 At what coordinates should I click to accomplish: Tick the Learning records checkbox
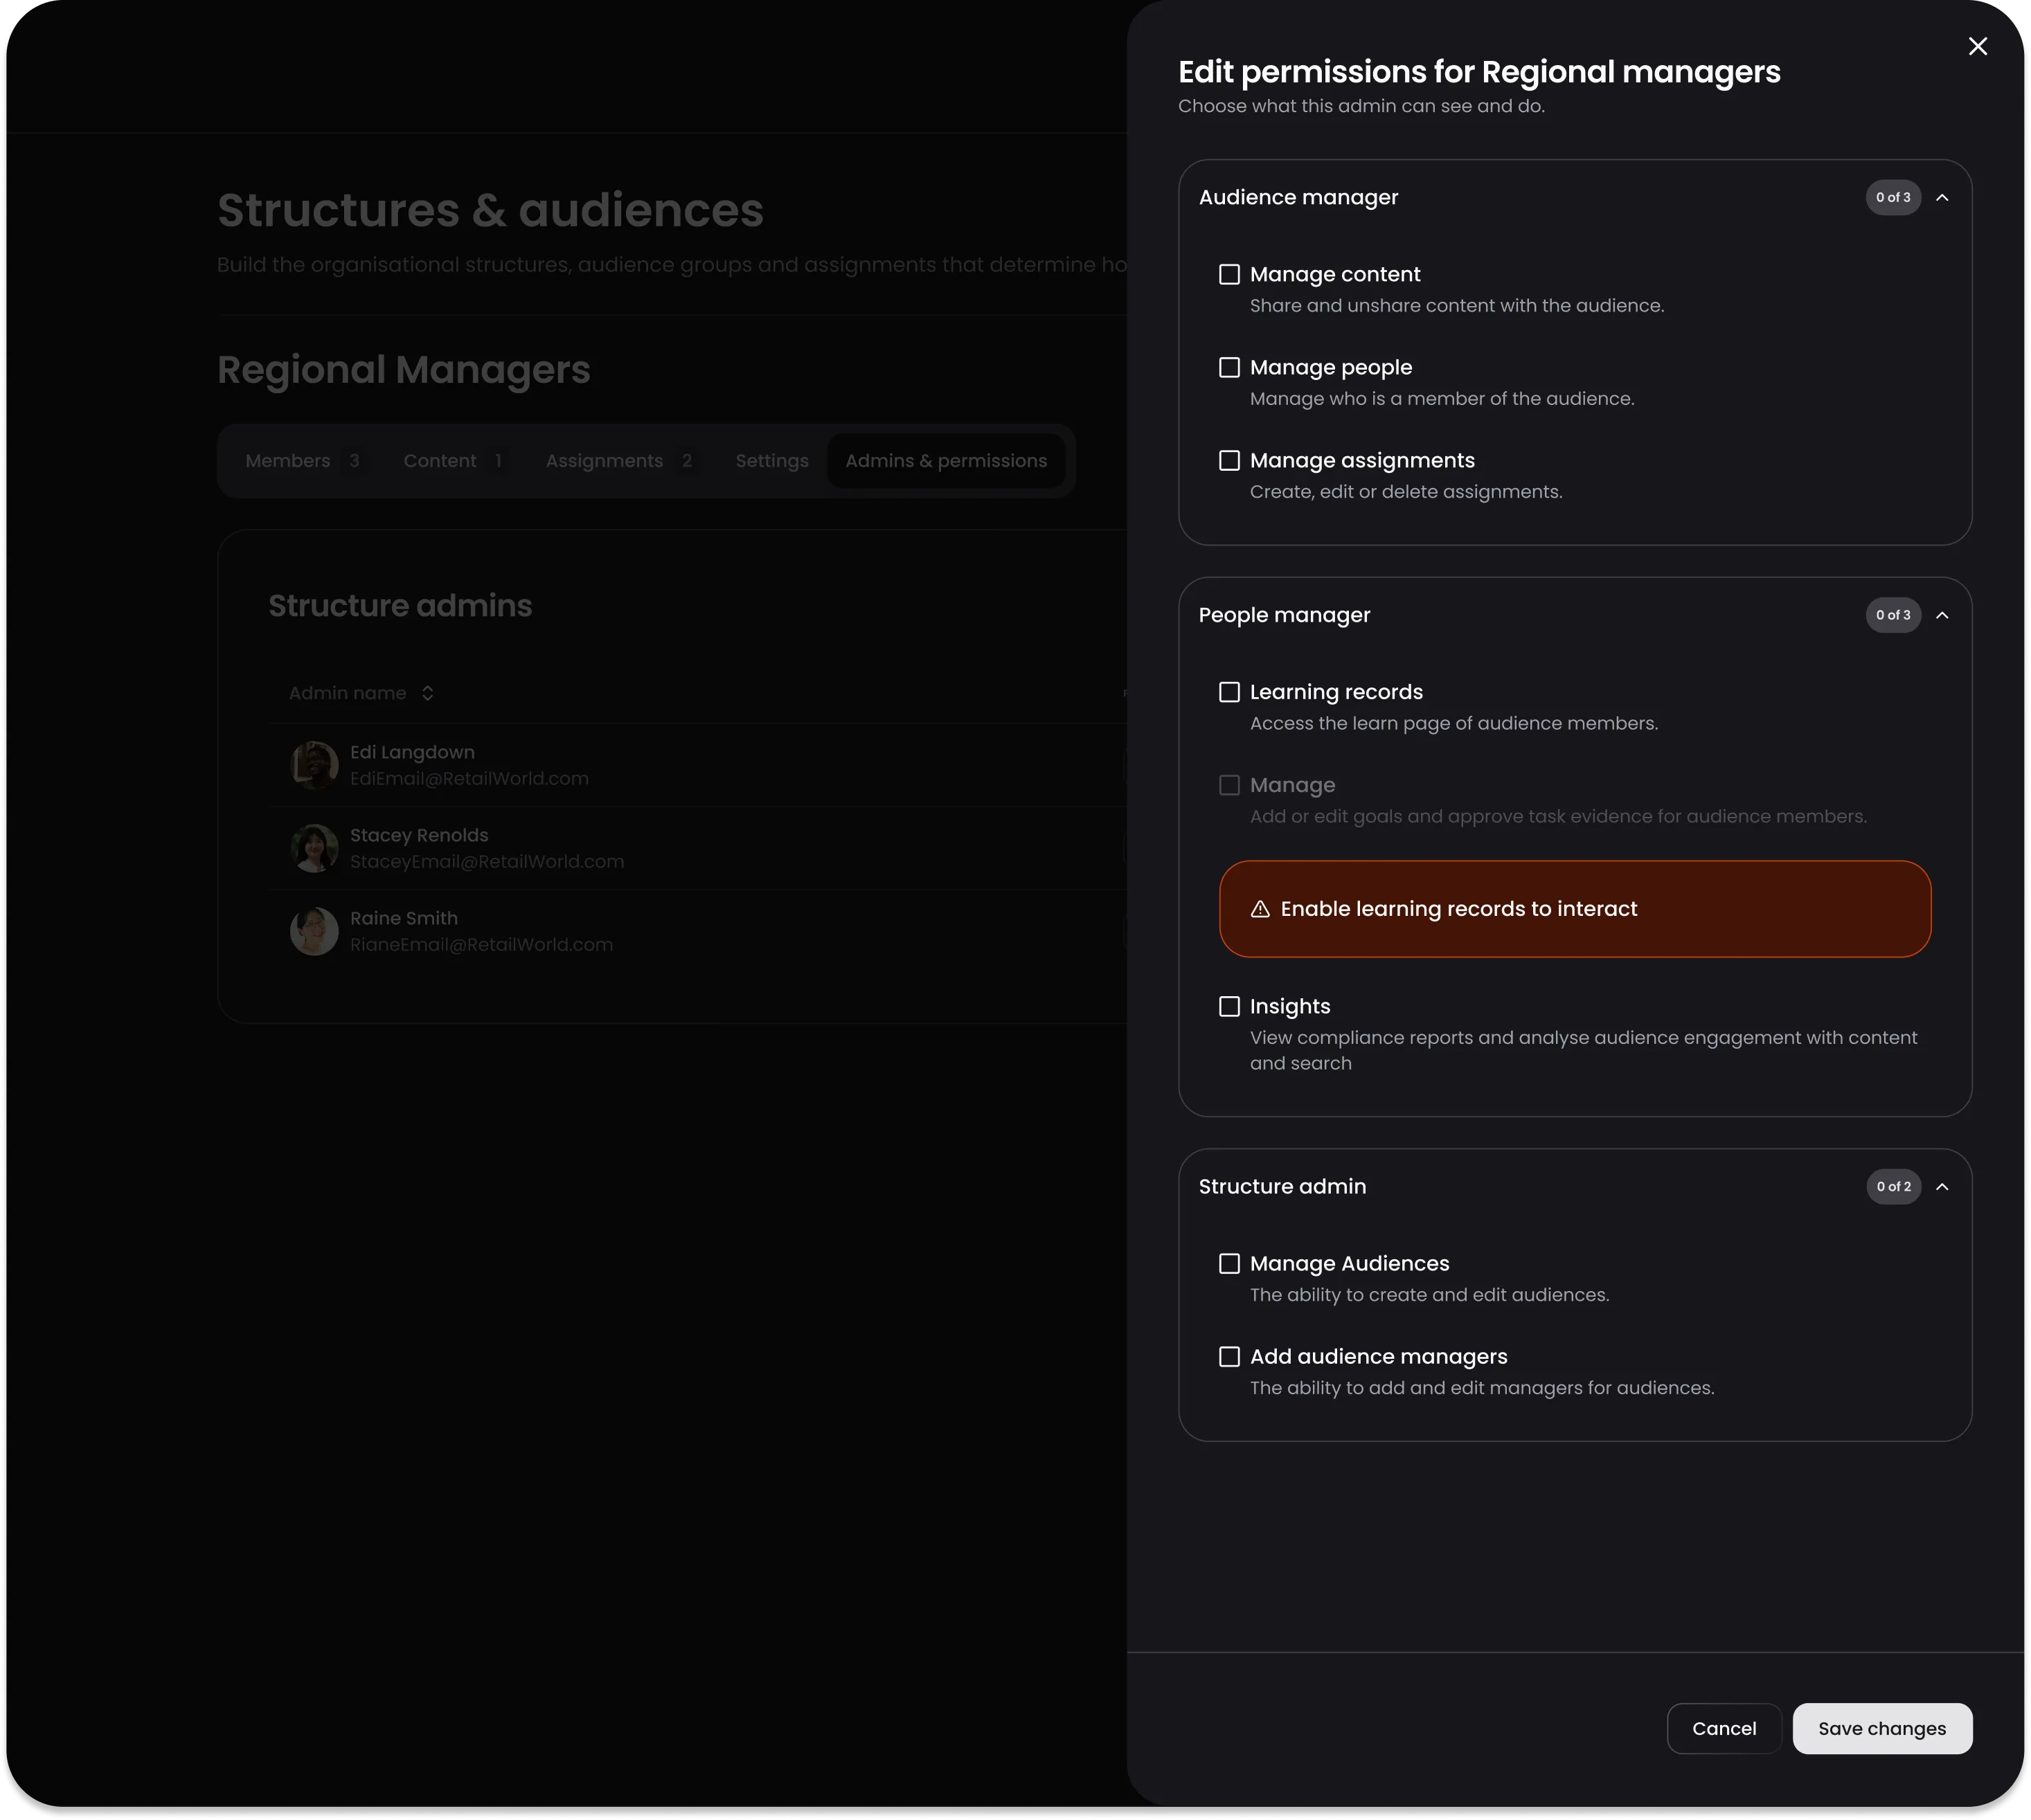coord(1229,692)
